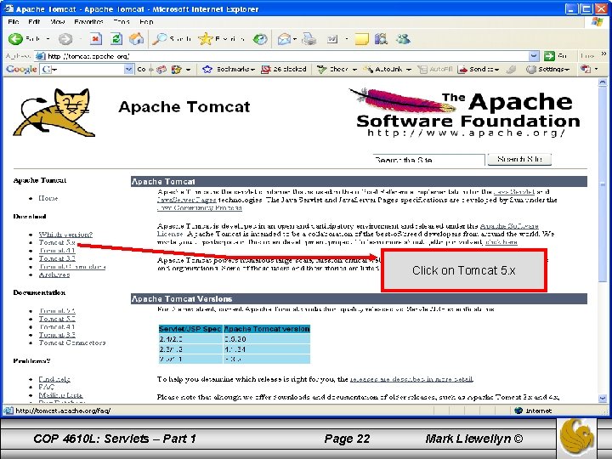612x459 pixels.
Task: Expand the toolbar overflow chevron near Links
Action: click(x=603, y=54)
